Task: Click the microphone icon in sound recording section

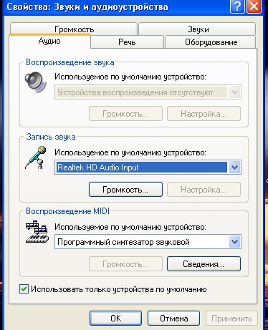Action: click(36, 157)
